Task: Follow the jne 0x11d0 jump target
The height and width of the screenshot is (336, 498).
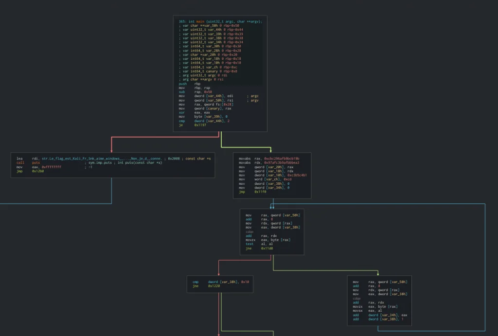Action: [x=267, y=248]
